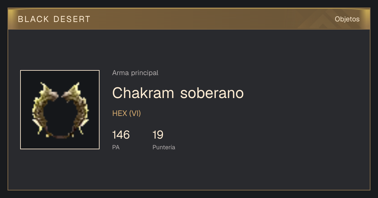Screen dimensions: 378x198
Task: Click the Puntería stat label
Action: 164,147
